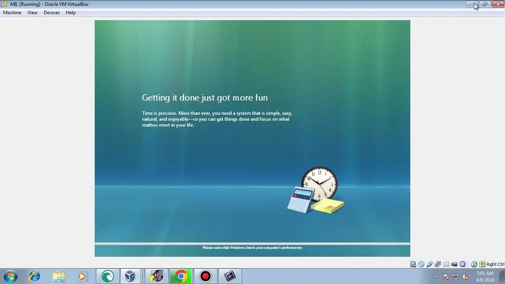The width and height of the screenshot is (505, 284).
Task: Click the calculator image in the VM
Action: 301,200
